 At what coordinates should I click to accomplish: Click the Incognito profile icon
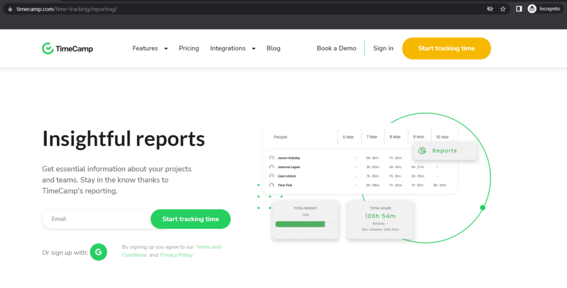coord(532,9)
